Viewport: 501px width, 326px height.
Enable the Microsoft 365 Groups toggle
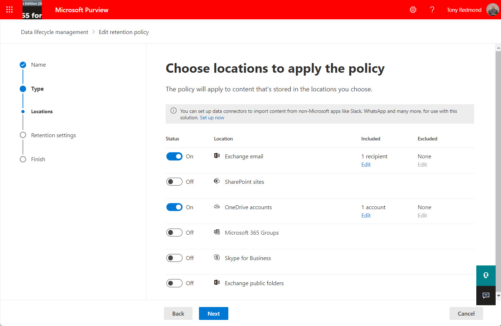(x=174, y=232)
